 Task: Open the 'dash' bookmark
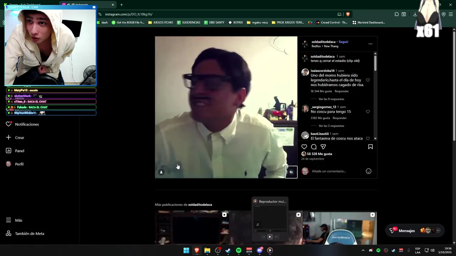click(102, 22)
